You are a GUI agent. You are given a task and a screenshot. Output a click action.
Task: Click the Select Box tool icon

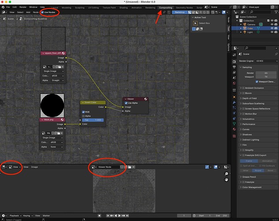[195, 23]
